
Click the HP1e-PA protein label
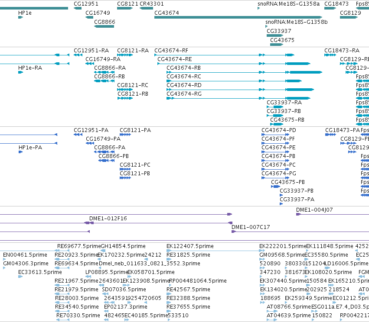(30, 148)
